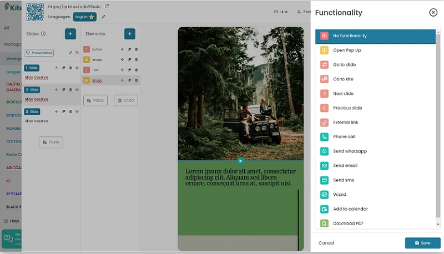Toggle visibility eye of slide 3

pyautogui.click(x=77, y=111)
